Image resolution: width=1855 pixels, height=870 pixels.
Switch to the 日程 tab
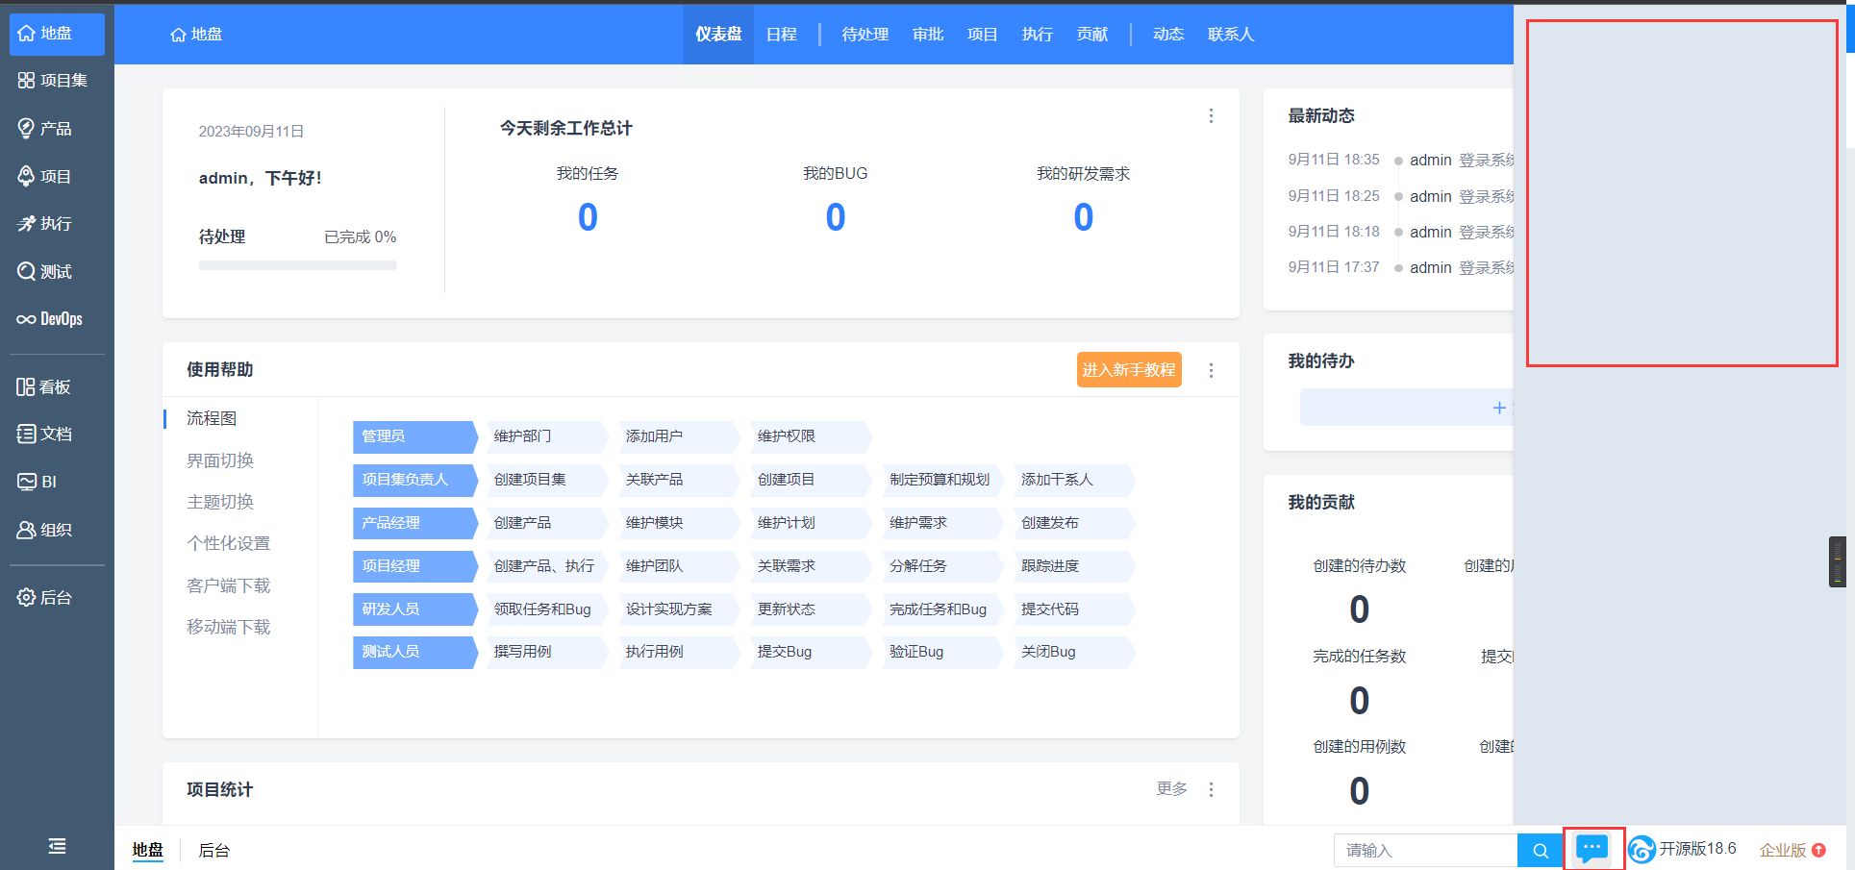781,35
